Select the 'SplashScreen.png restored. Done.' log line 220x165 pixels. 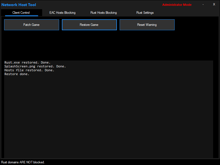(35, 66)
